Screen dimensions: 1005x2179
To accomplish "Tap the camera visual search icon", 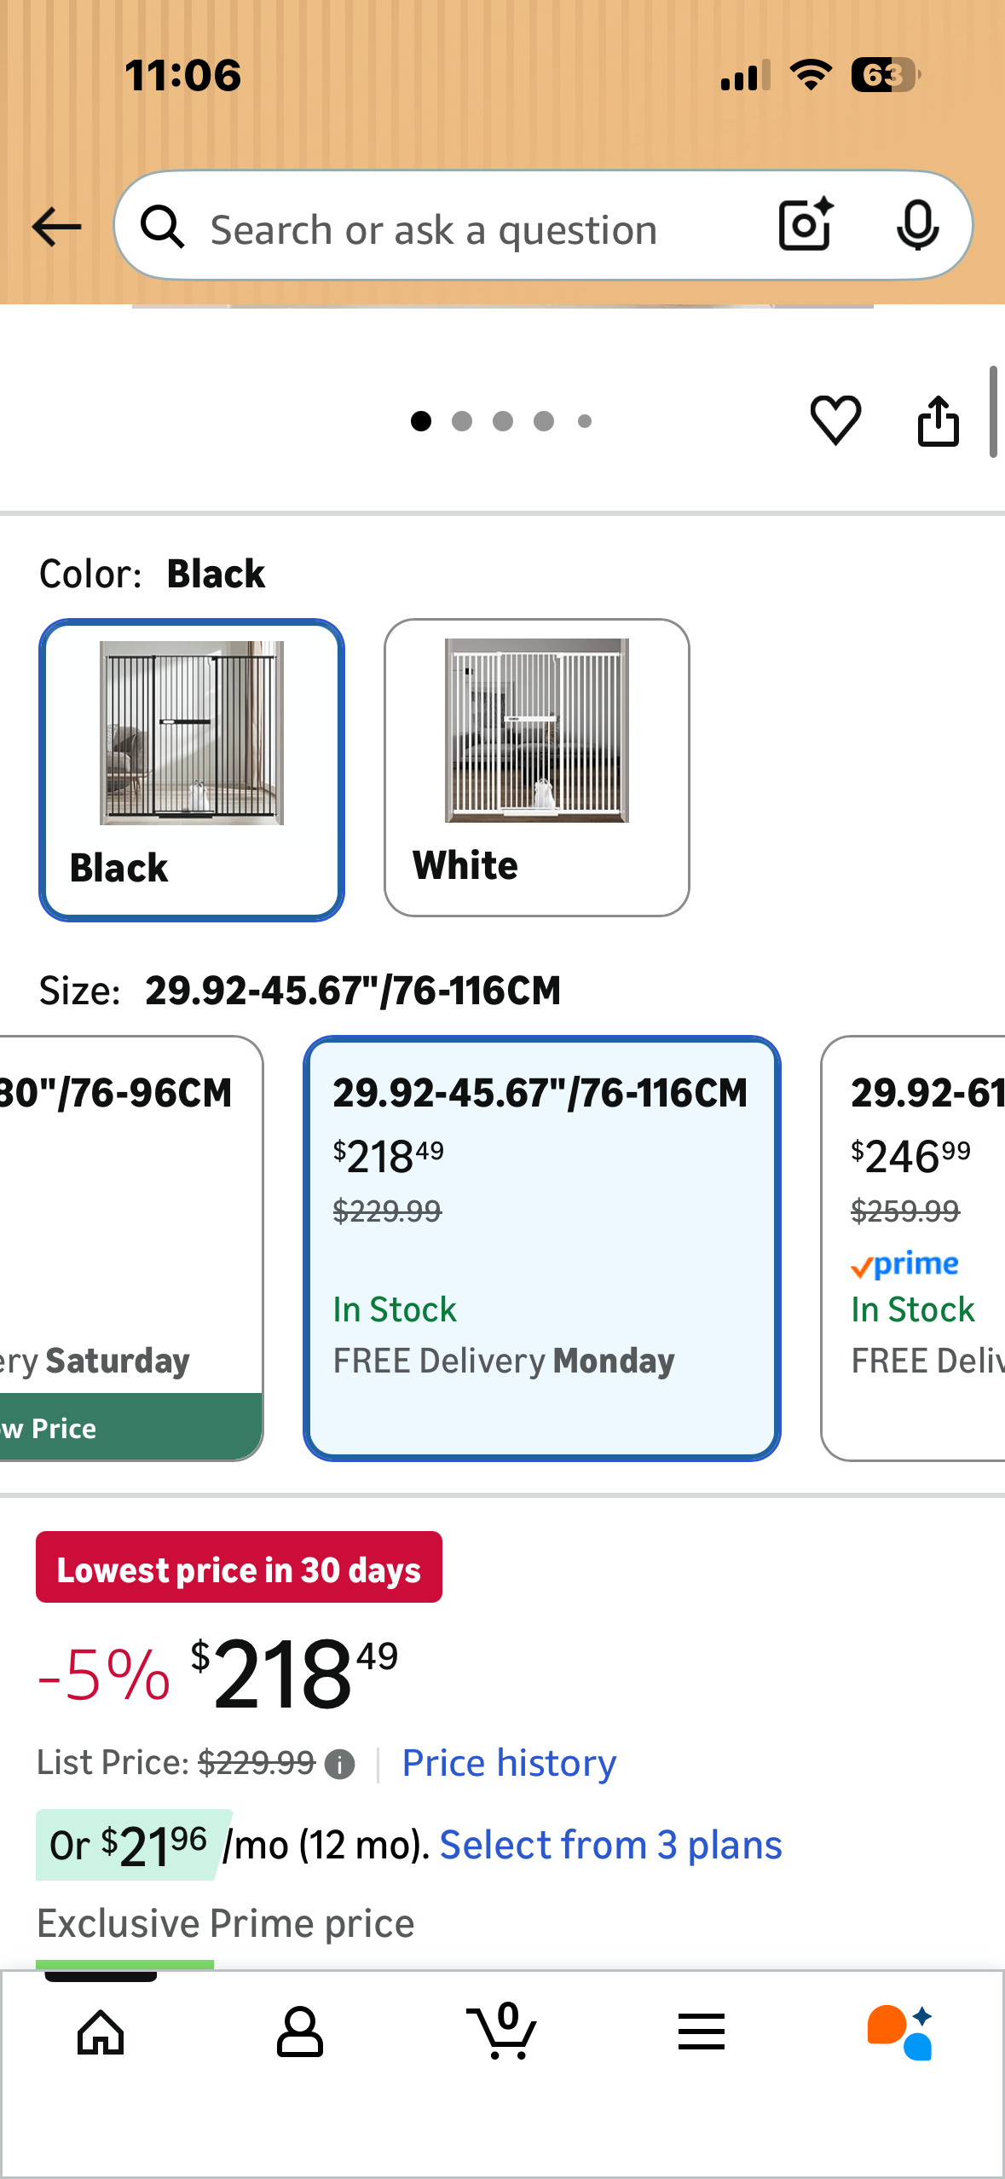I will [x=802, y=226].
